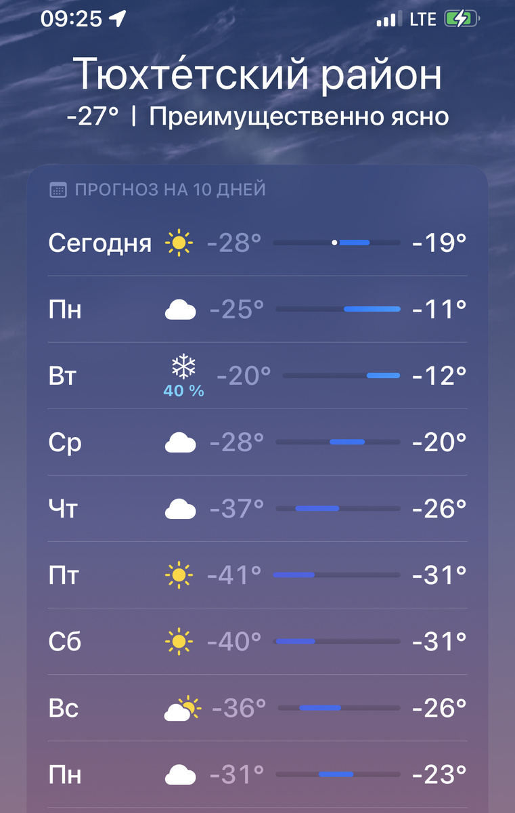This screenshot has width=515, height=813.
Task: Tap the sunny icon for Сегодня row
Action: [x=180, y=242]
